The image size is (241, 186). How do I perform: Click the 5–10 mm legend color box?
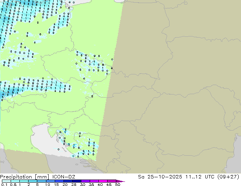tap(41, 181)
